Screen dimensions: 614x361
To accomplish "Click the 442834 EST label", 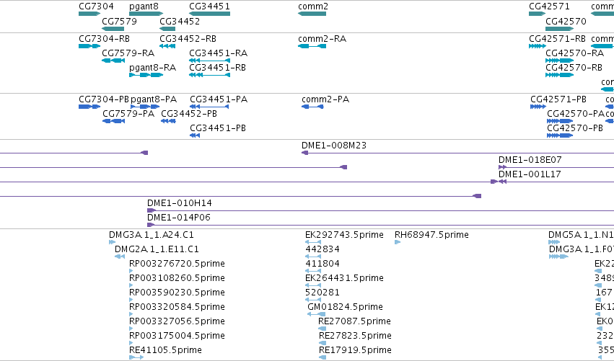I will 323,249.
